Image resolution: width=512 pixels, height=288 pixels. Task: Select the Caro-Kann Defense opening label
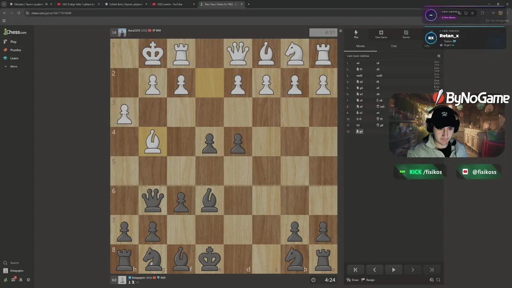pyautogui.click(x=358, y=56)
